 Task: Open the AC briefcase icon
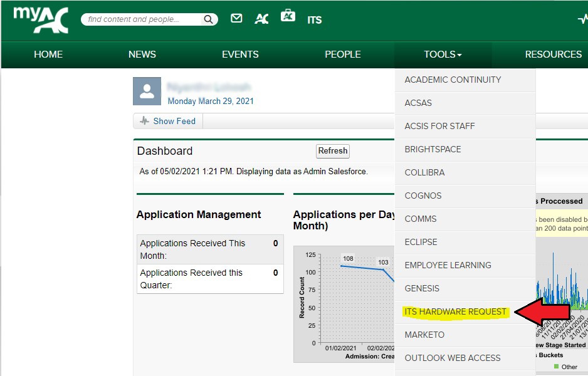coord(288,16)
